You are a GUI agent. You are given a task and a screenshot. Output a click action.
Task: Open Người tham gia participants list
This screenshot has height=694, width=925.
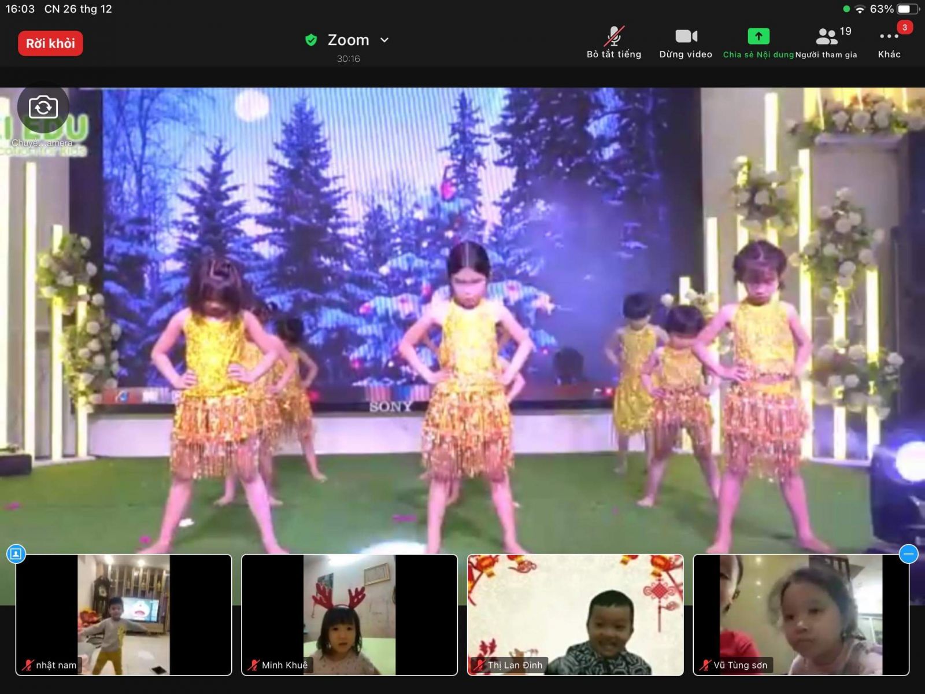[x=827, y=43]
